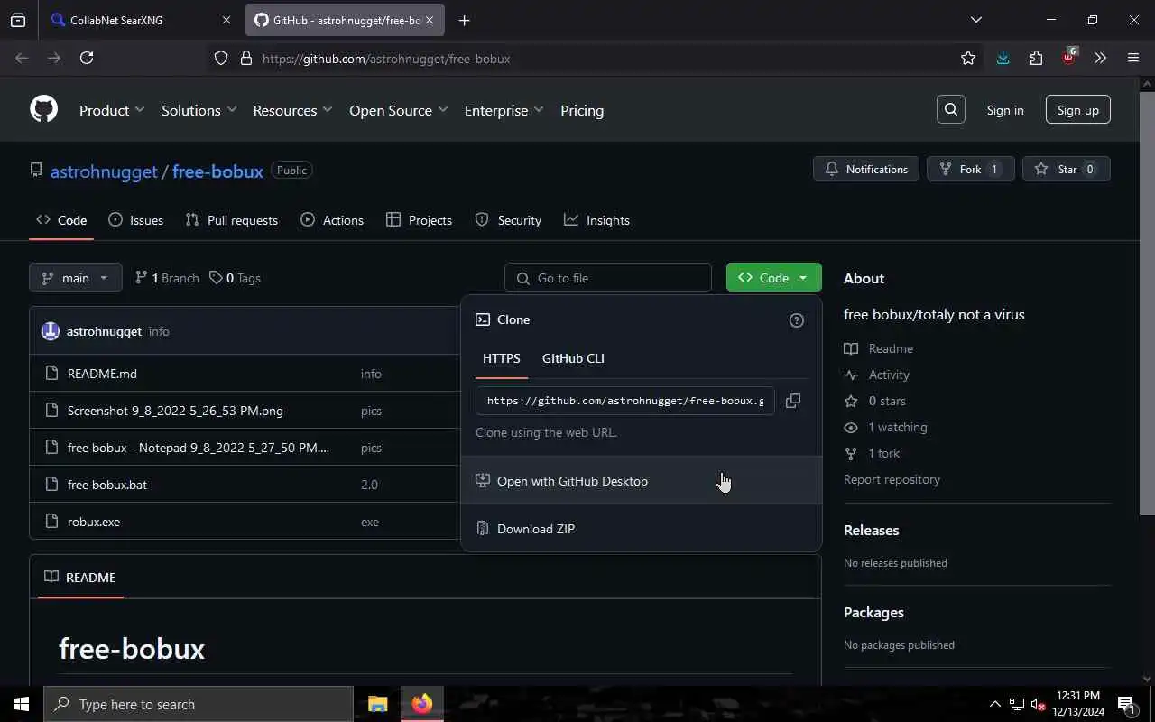Go back to the previous page
The height and width of the screenshot is (722, 1155).
tap(22, 58)
